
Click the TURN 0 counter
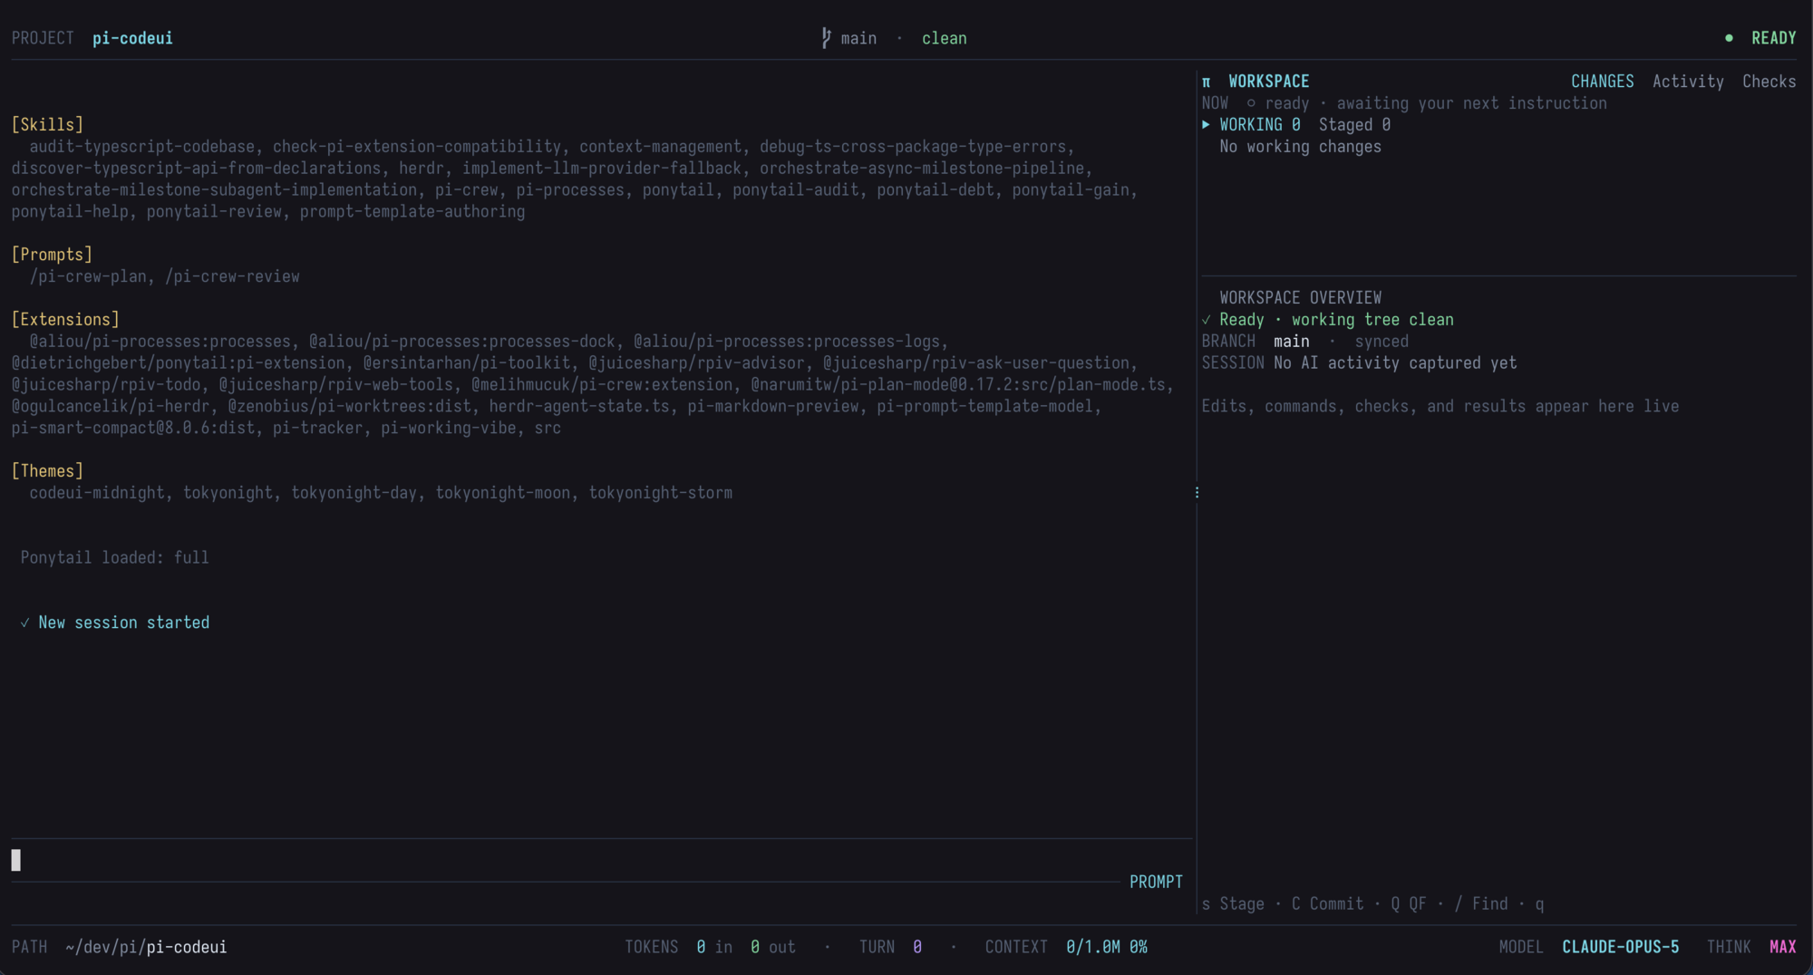point(890,947)
